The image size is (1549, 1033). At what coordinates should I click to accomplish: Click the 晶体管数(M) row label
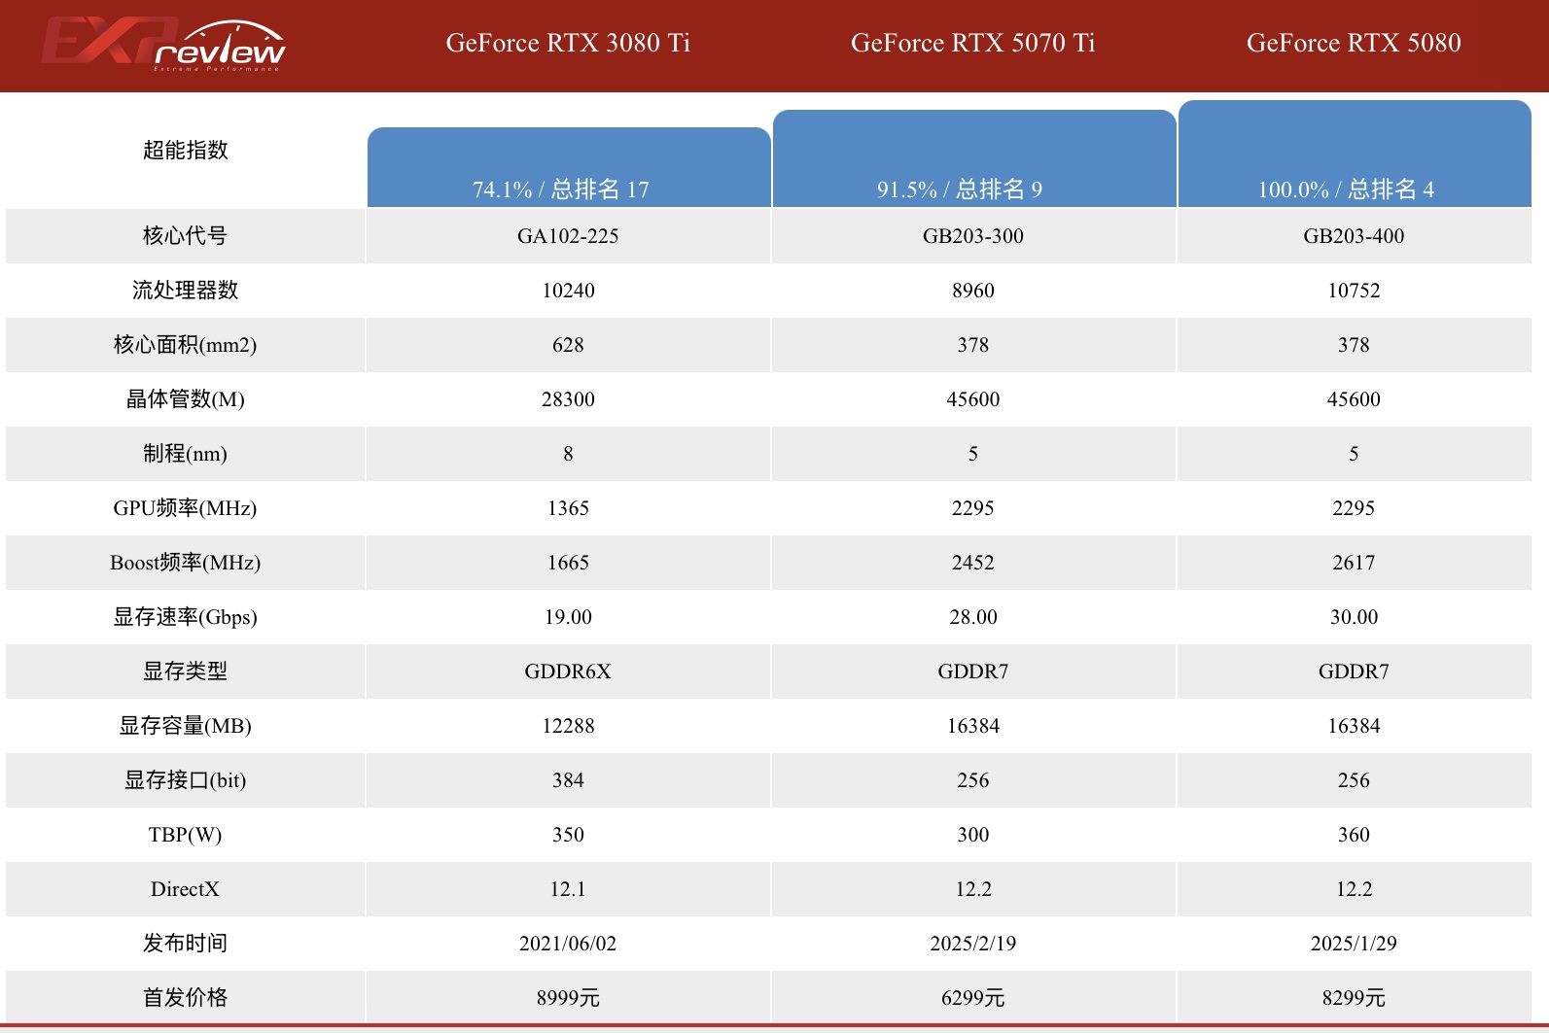coord(185,399)
